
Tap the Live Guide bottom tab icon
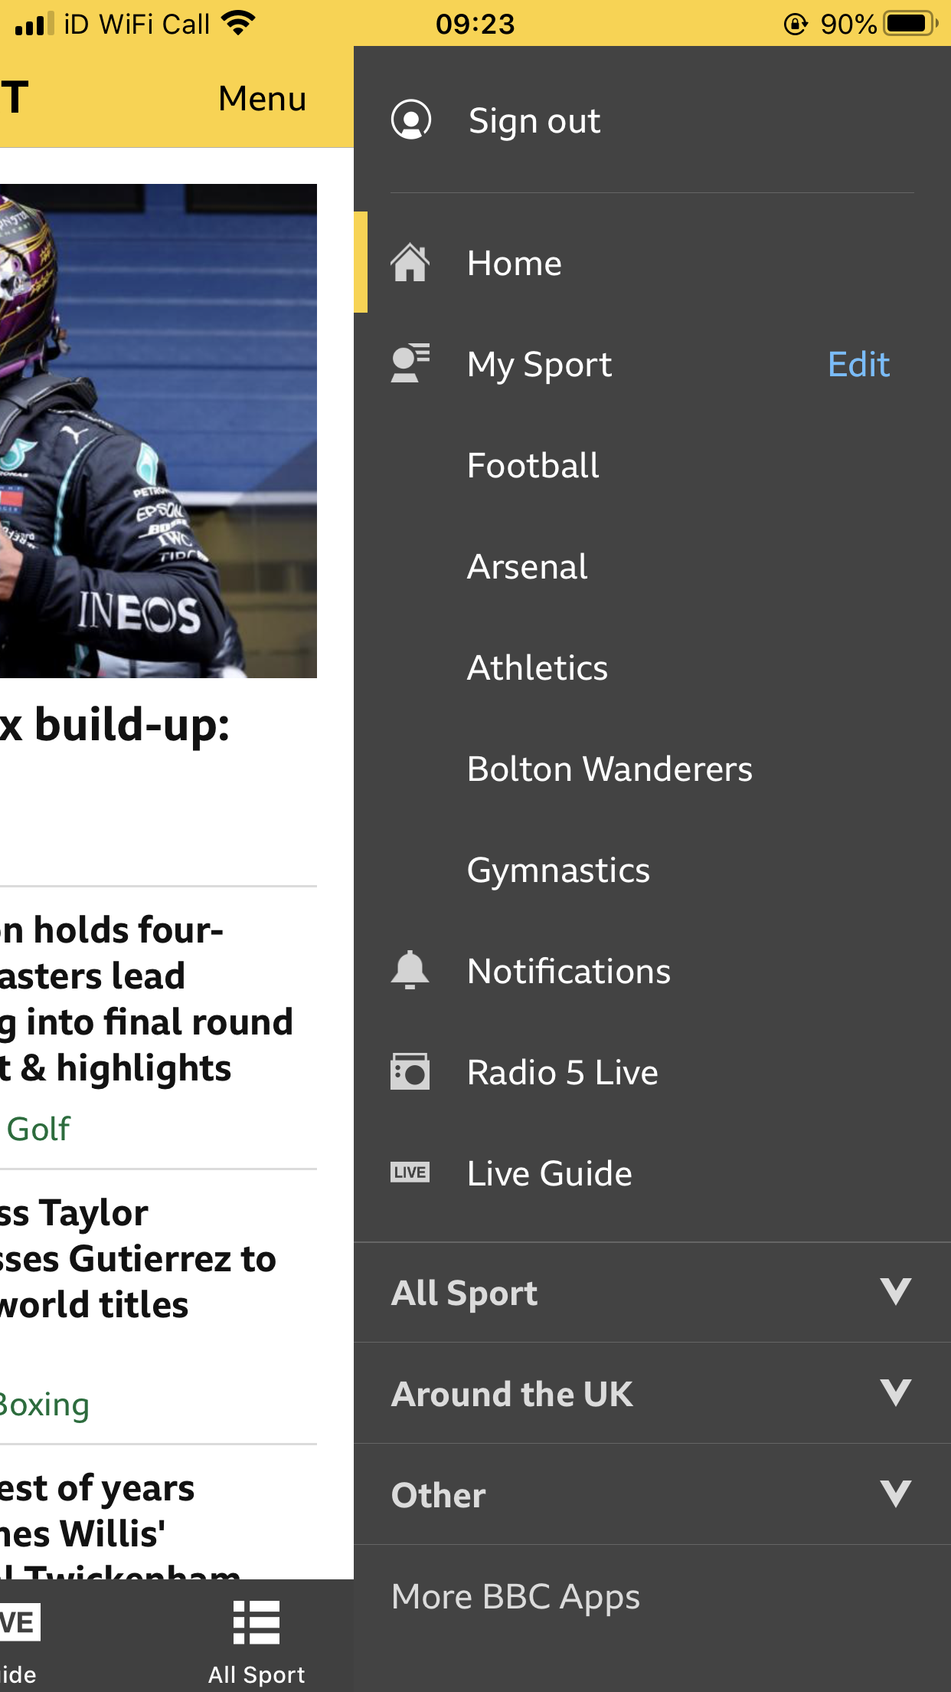(x=20, y=1622)
